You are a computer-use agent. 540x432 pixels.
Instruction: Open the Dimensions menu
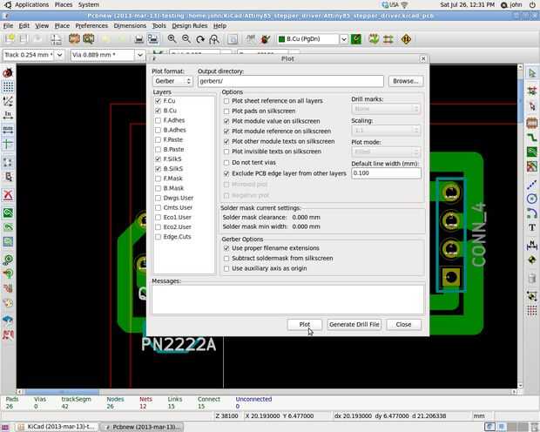point(130,26)
